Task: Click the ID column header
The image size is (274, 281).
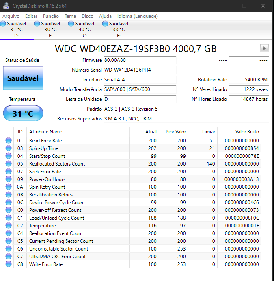Action: pyautogui.click(x=20, y=132)
